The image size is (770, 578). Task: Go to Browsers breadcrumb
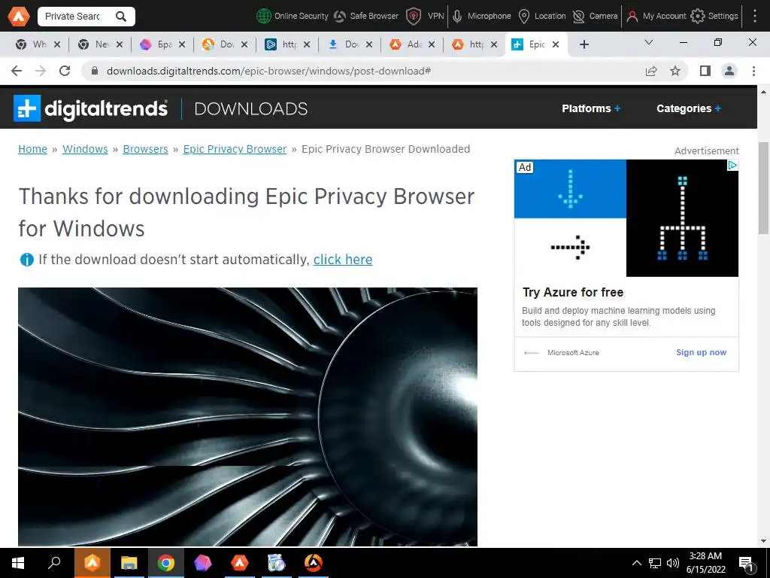(x=145, y=149)
